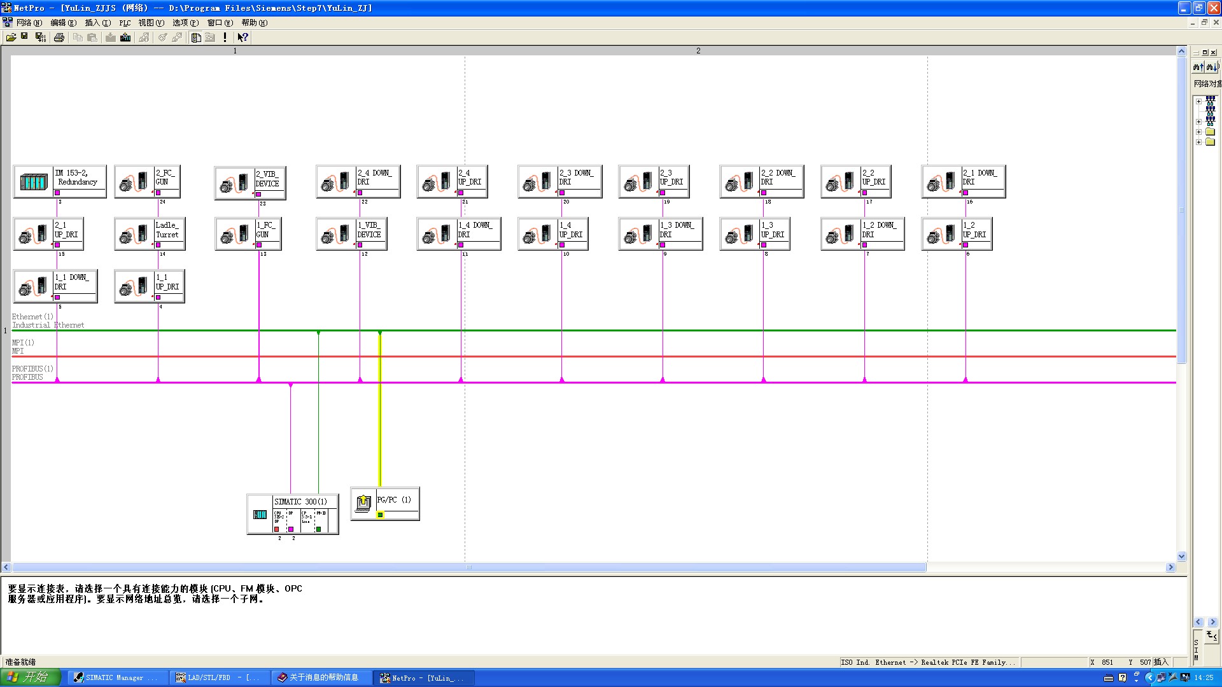Toggle the hardware catalog view button
This screenshot has height=687, width=1222.
[x=196, y=38]
